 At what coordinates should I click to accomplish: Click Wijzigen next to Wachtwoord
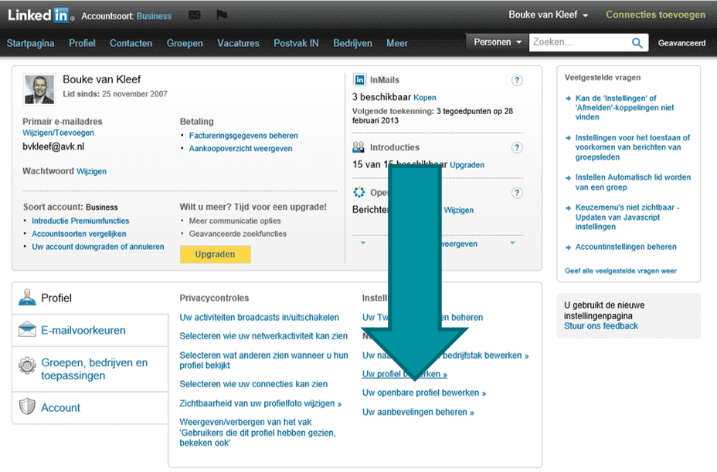coord(91,171)
